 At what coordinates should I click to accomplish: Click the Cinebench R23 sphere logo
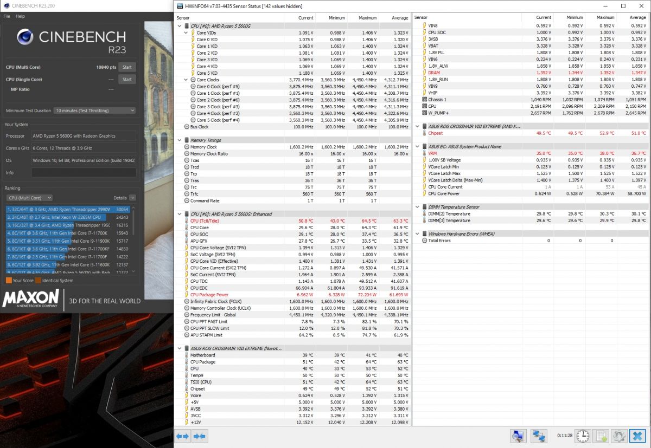tap(25, 37)
